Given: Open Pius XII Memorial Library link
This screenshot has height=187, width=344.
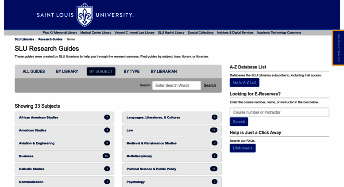Looking at the screenshot, I should (60, 33).
